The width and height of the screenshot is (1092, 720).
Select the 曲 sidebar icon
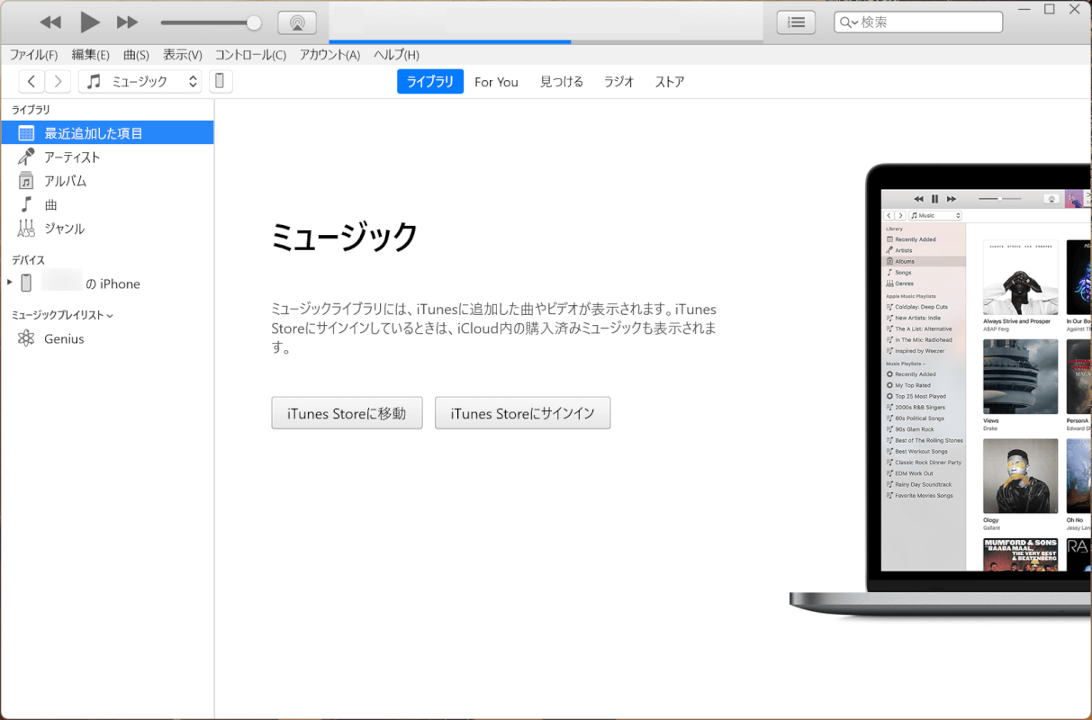(x=26, y=204)
